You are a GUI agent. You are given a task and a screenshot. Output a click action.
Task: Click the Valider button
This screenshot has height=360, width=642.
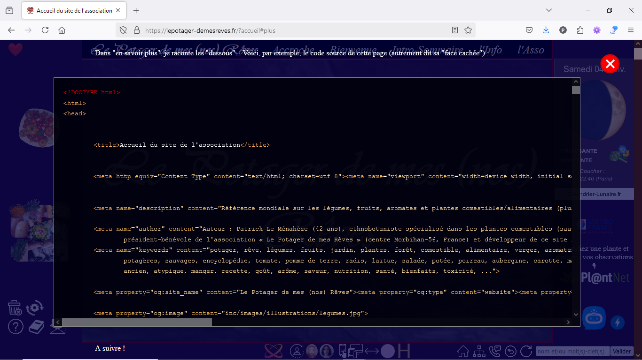click(622, 352)
